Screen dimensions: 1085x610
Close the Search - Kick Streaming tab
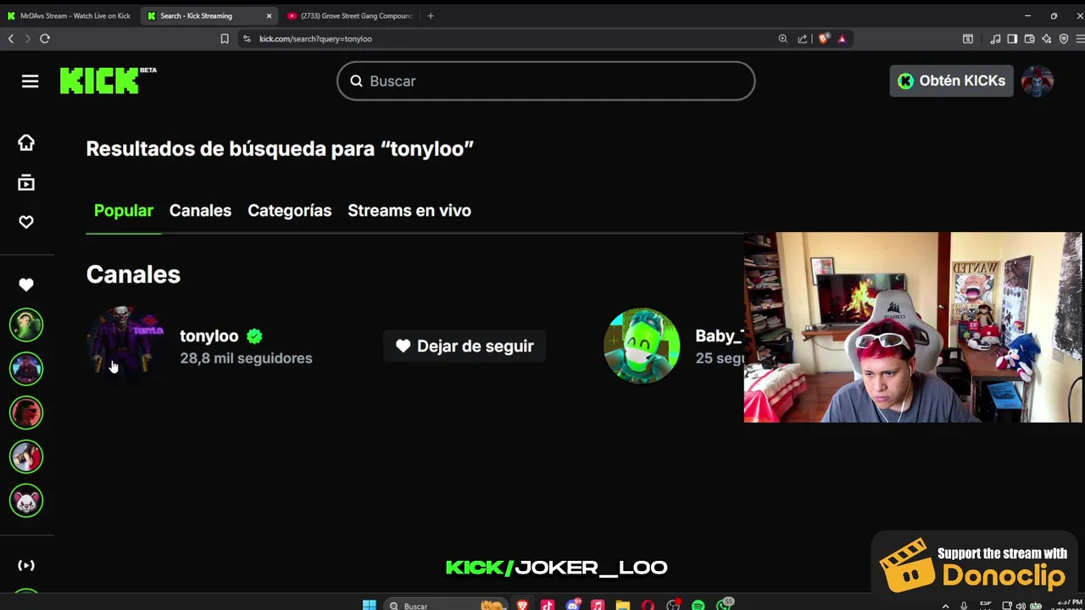(270, 15)
